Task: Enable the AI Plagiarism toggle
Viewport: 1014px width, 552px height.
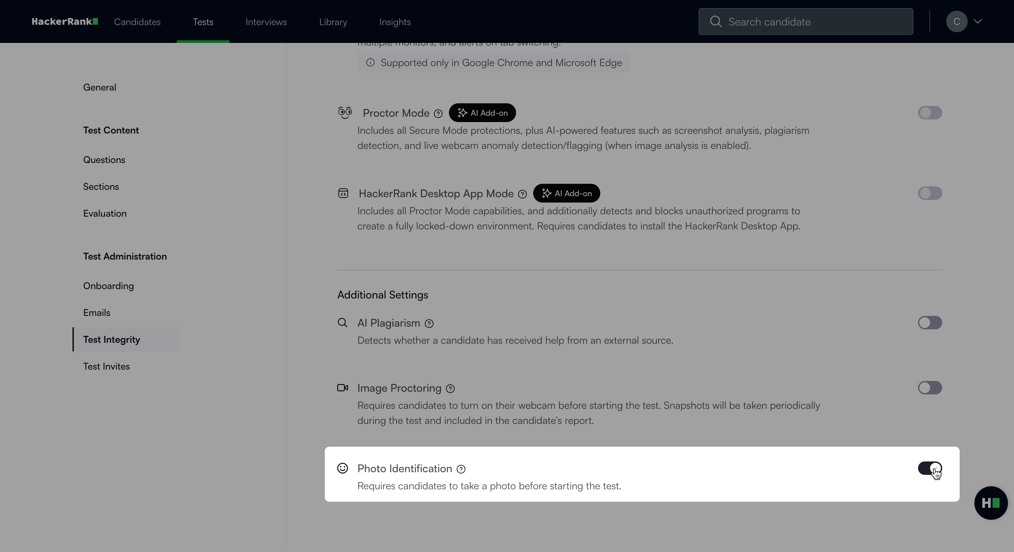Action: 930,323
